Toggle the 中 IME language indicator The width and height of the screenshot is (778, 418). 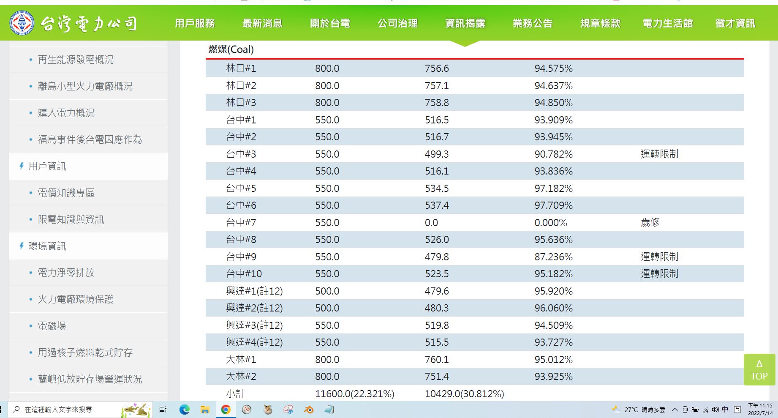tap(725, 409)
